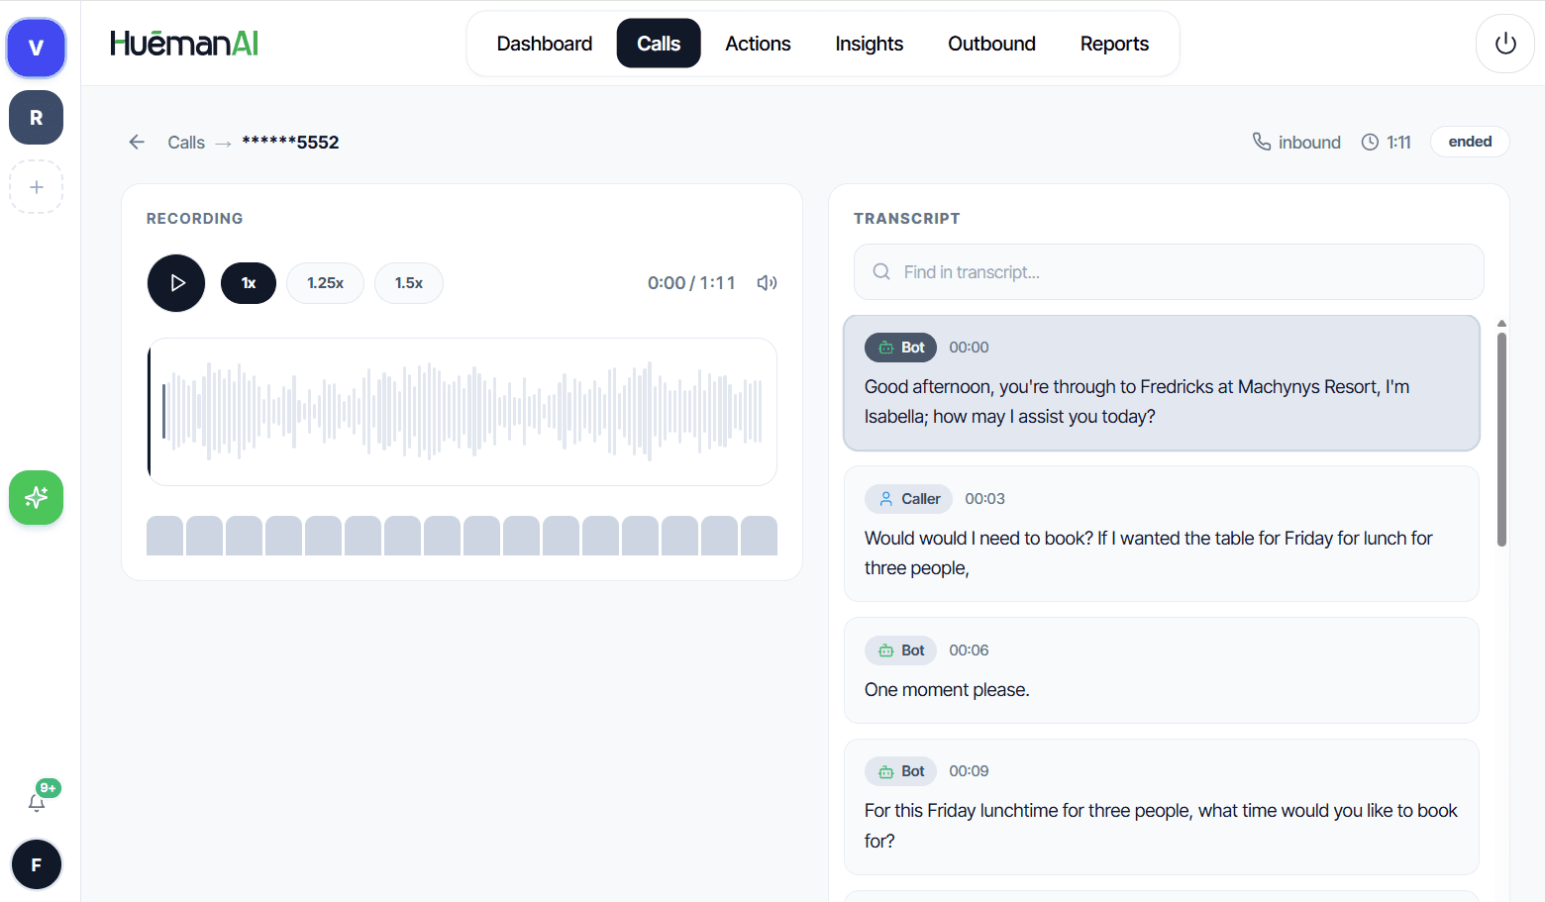Open notifications bell with 9+ badge
This screenshot has width=1545, height=902.
[x=37, y=802]
